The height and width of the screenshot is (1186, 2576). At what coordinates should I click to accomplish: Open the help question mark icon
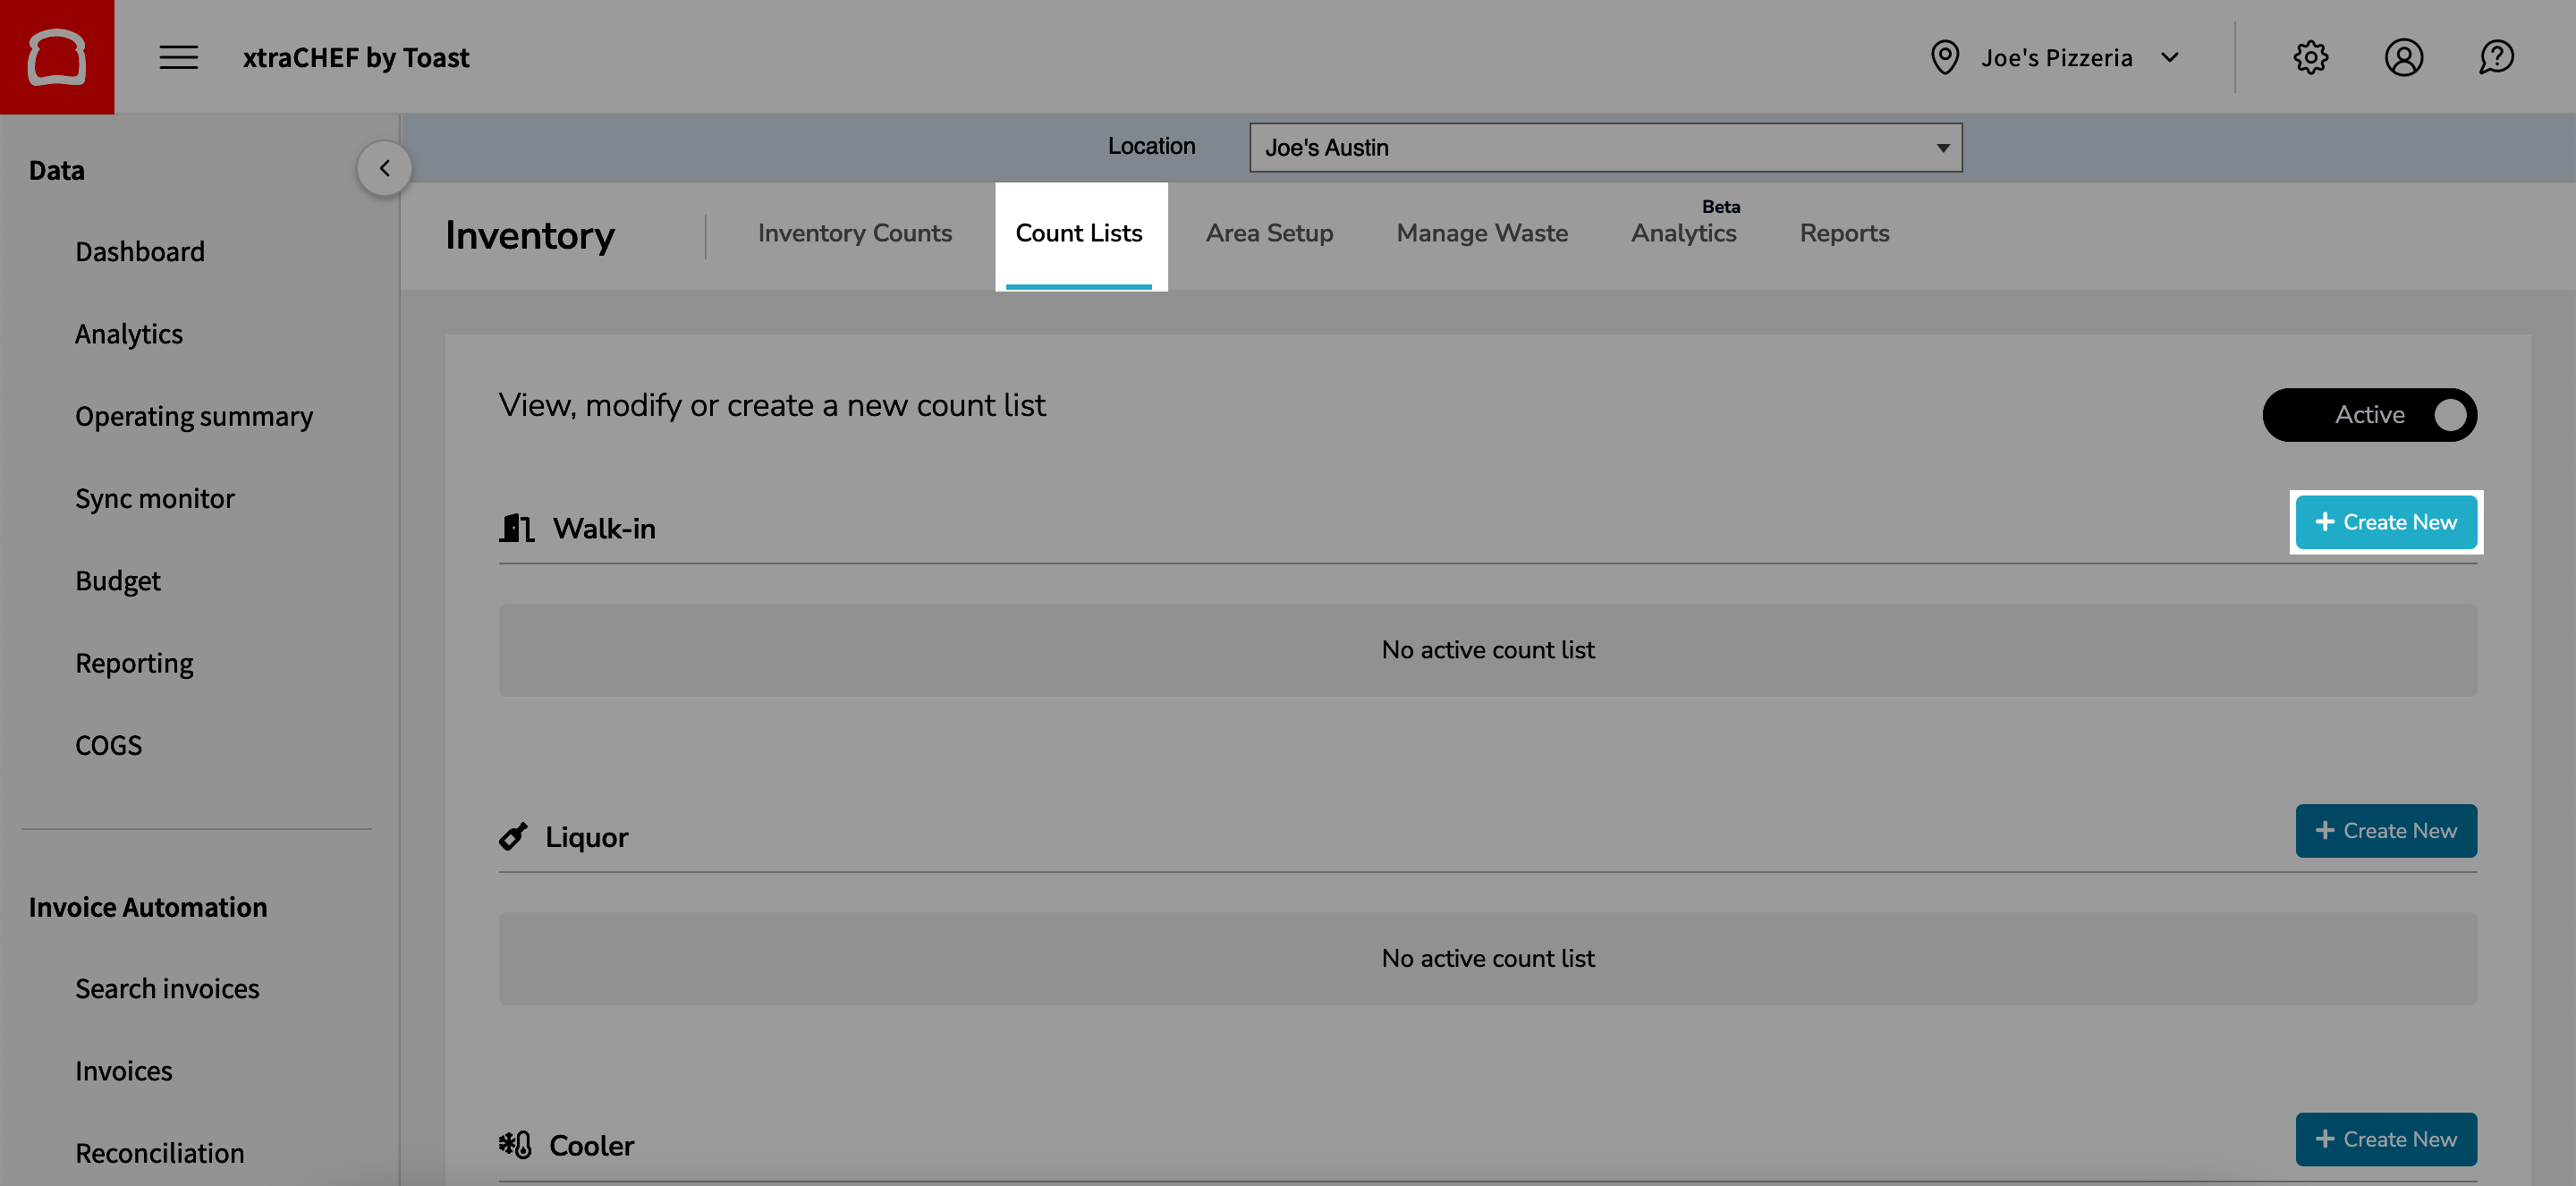tap(2496, 57)
